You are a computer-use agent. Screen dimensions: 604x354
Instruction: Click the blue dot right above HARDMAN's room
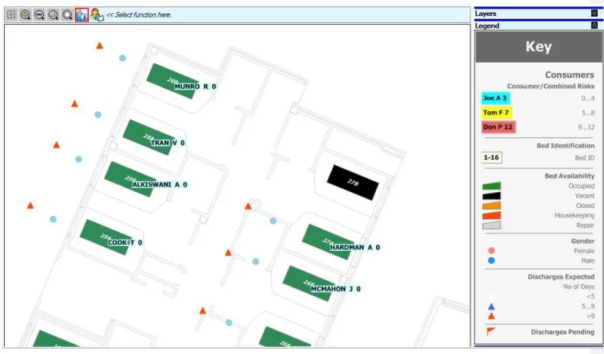(x=273, y=221)
